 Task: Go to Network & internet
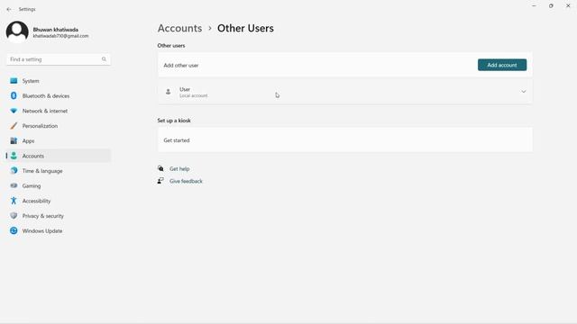(58, 111)
